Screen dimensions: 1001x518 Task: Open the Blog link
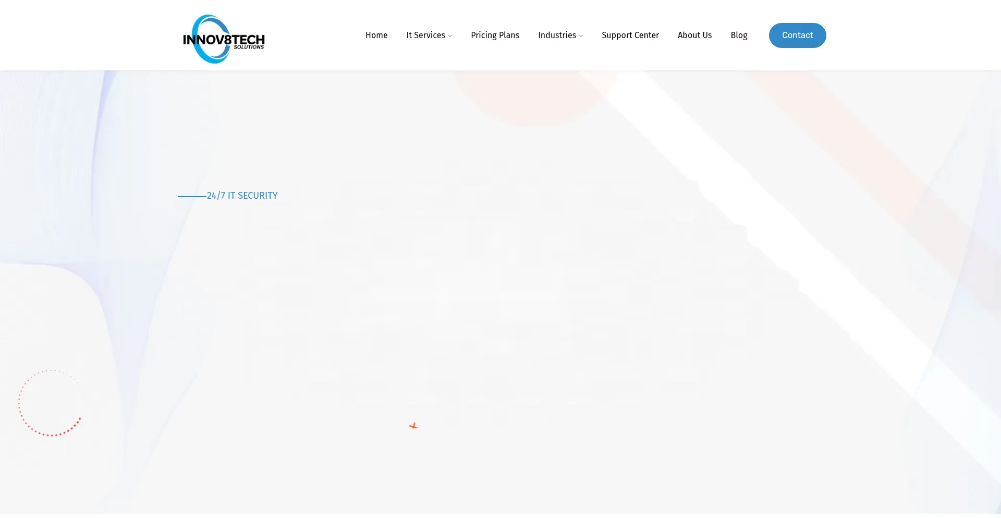(739, 35)
